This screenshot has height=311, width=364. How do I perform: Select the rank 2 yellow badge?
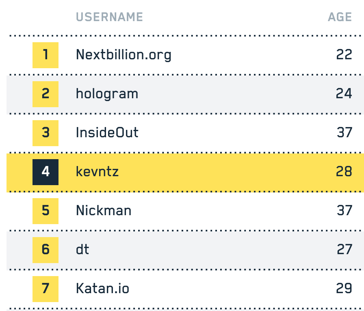pos(45,94)
